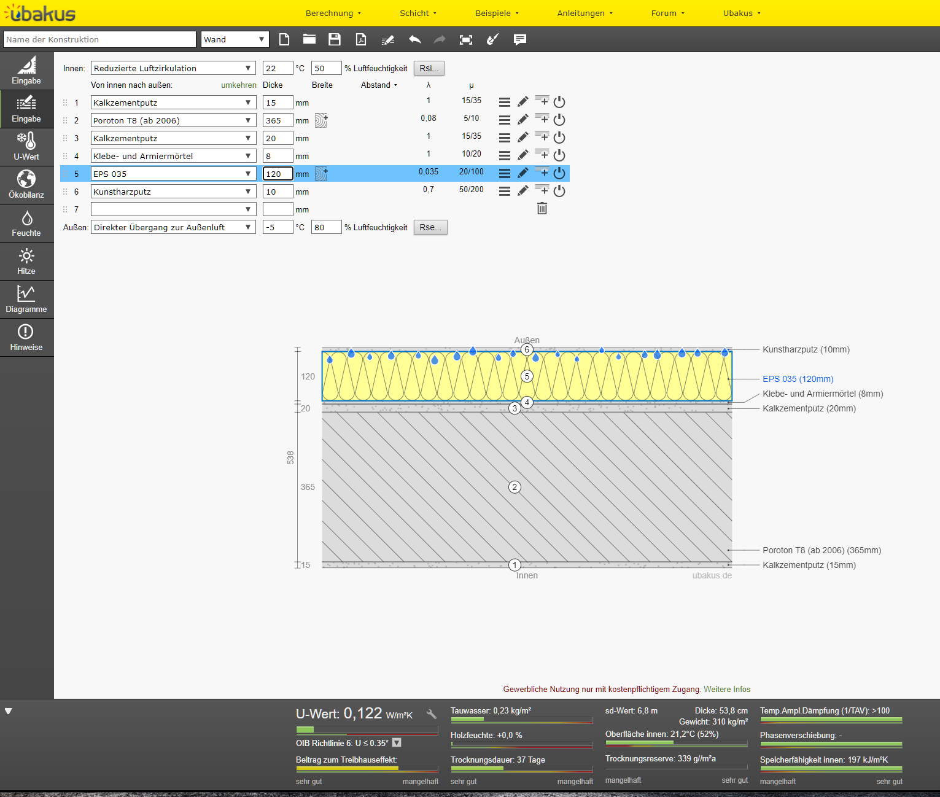Open the comment speech bubble
This screenshot has height=797, width=940.
tap(520, 40)
